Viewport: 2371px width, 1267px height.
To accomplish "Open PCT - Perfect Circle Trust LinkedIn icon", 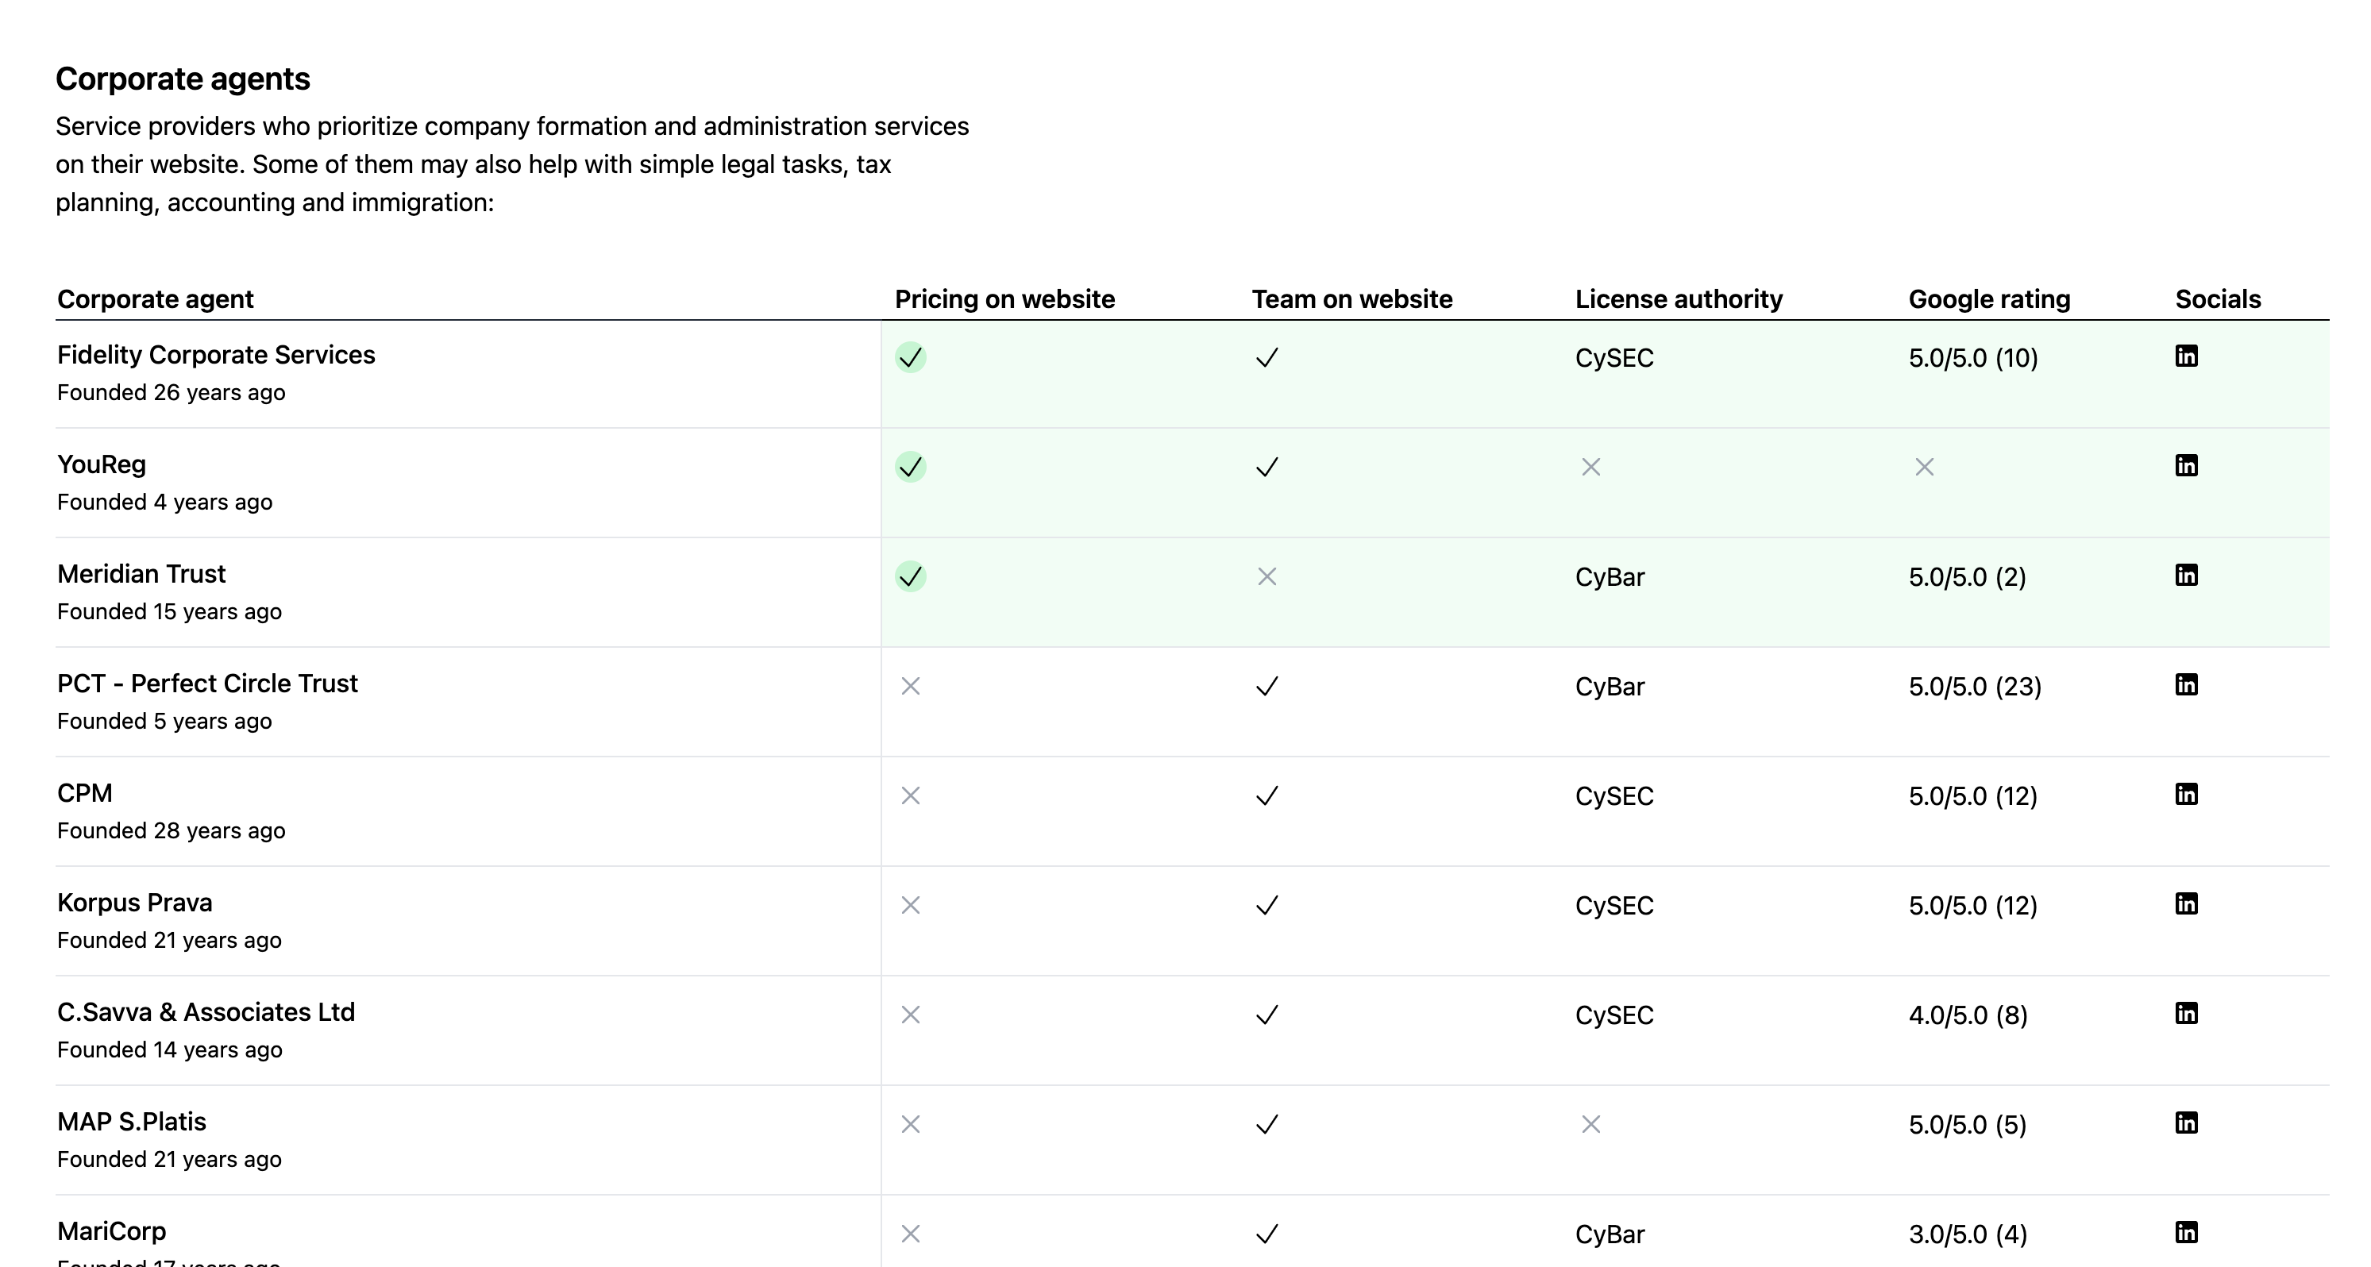I will (2186, 684).
